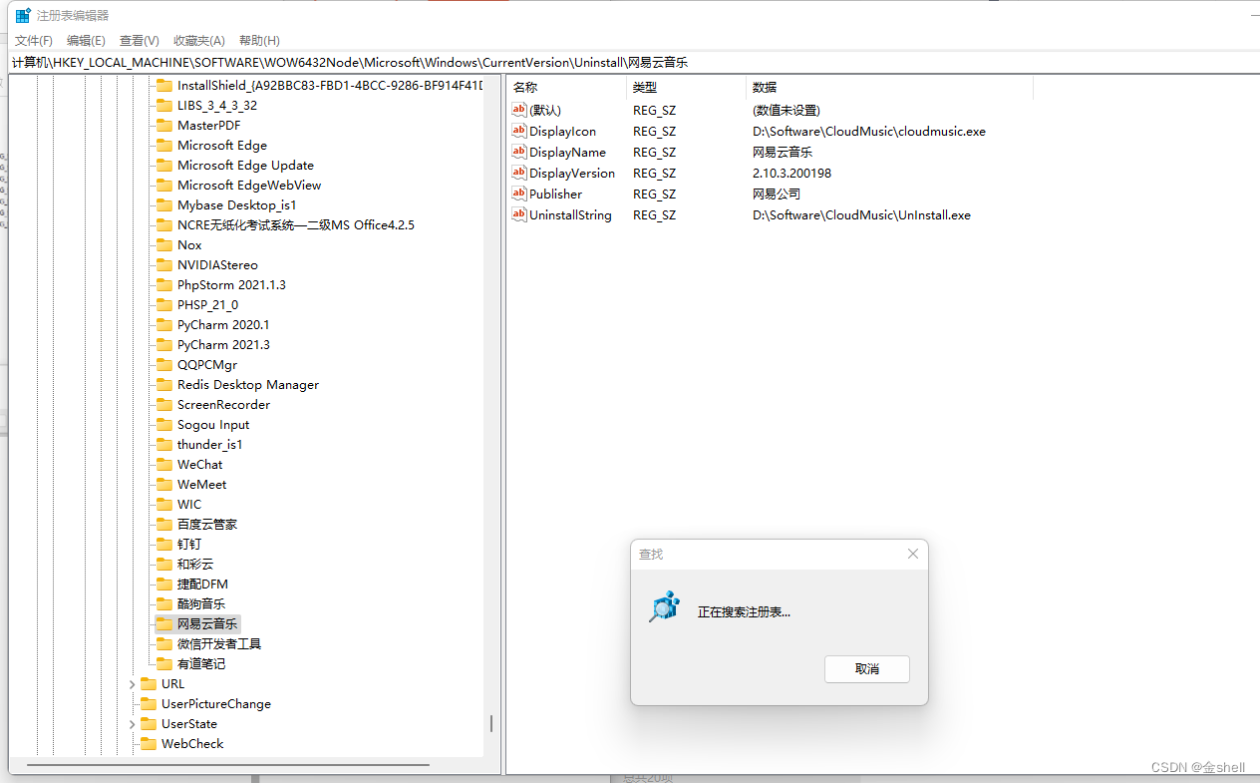
Task: Select the WebCheck key folder icon
Action: tap(149, 744)
